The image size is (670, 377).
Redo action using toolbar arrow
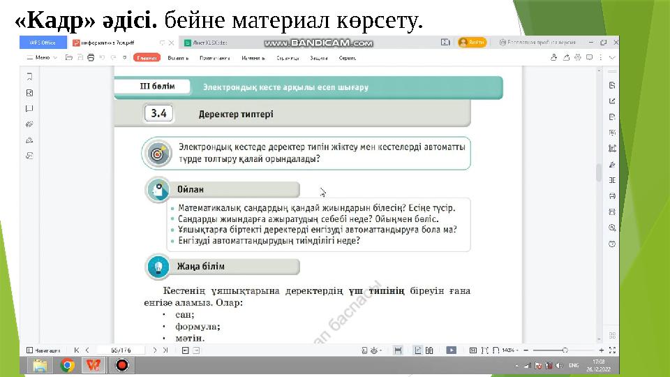[113, 57]
